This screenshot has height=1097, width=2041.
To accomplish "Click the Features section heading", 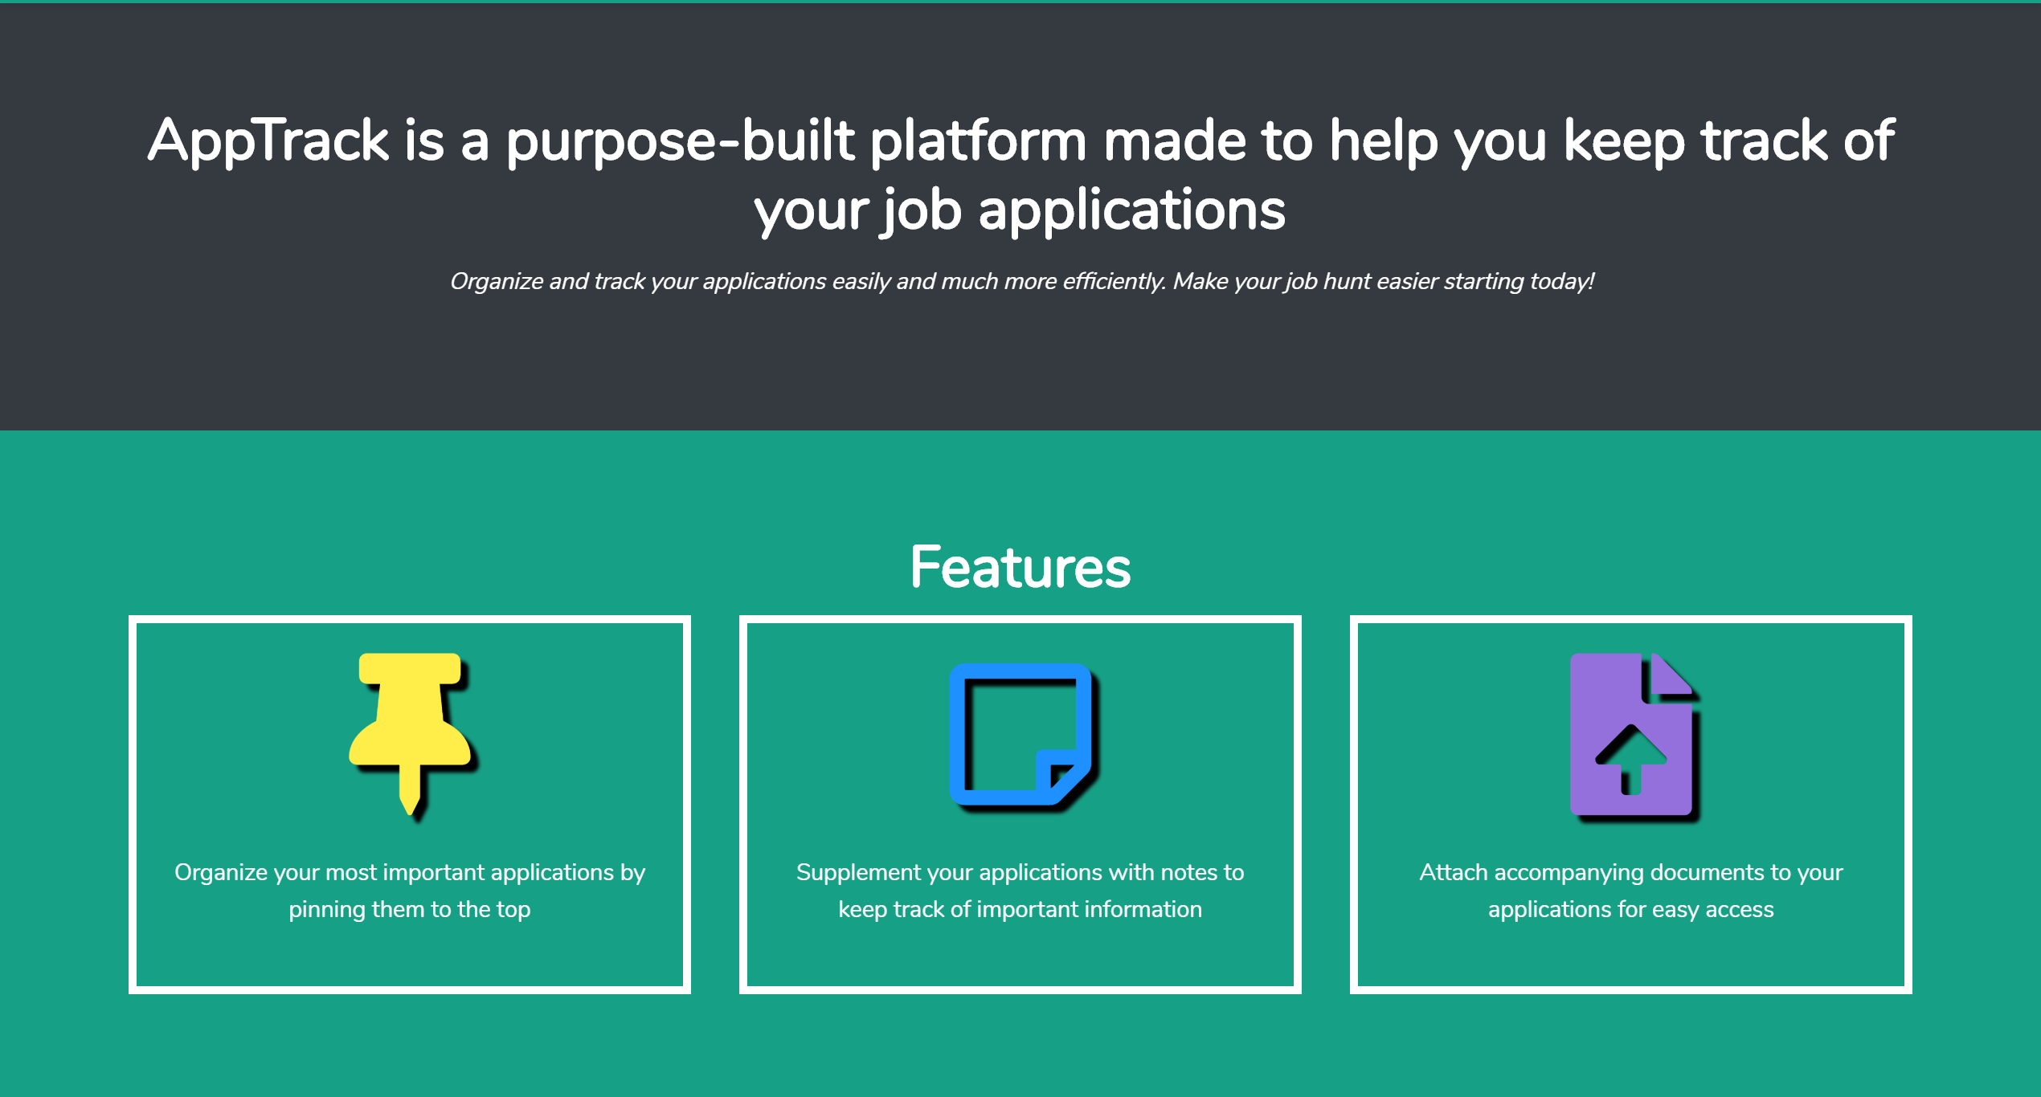I will tap(1020, 568).
